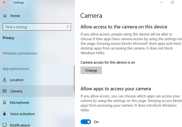Select Location in App permissions
Image resolution: width=182 pixels, height=127 pixels.
pyautogui.click(x=37, y=80)
